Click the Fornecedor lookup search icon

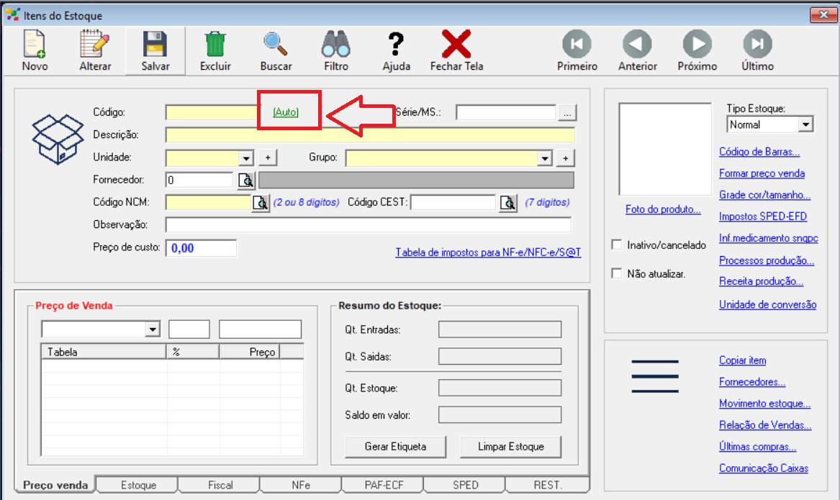click(x=246, y=180)
